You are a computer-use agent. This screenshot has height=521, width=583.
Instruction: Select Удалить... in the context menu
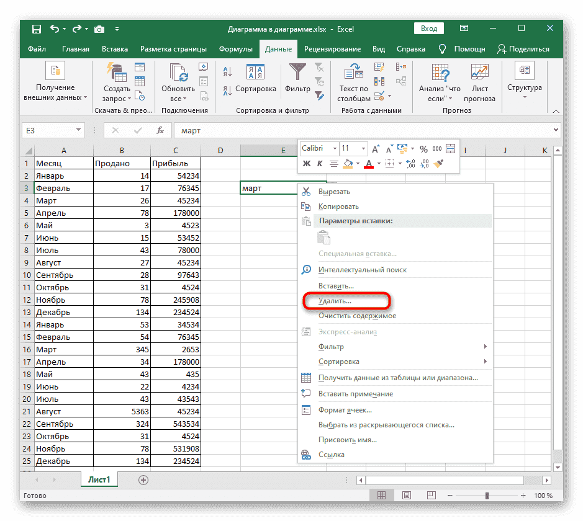tap(335, 301)
